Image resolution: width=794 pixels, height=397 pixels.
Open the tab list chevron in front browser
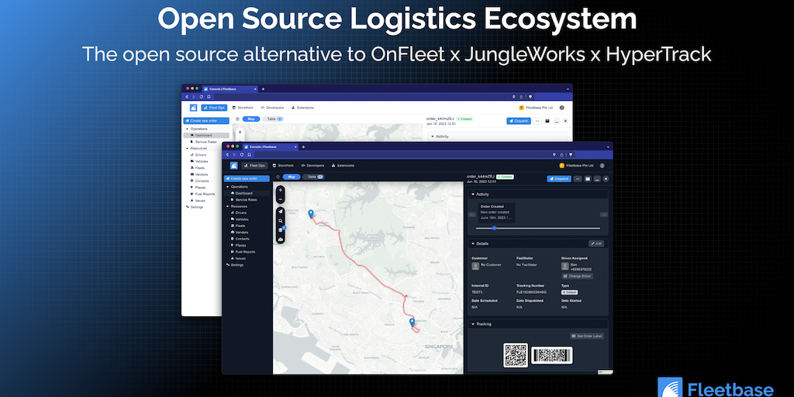point(608,147)
